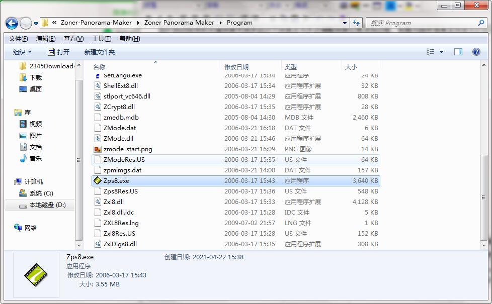
Task: Expand the view options dropdown arrow
Action: pos(441,52)
